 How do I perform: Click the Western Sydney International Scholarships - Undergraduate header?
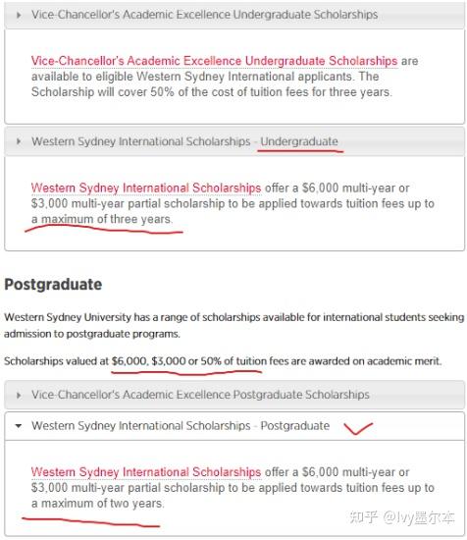[234, 141]
